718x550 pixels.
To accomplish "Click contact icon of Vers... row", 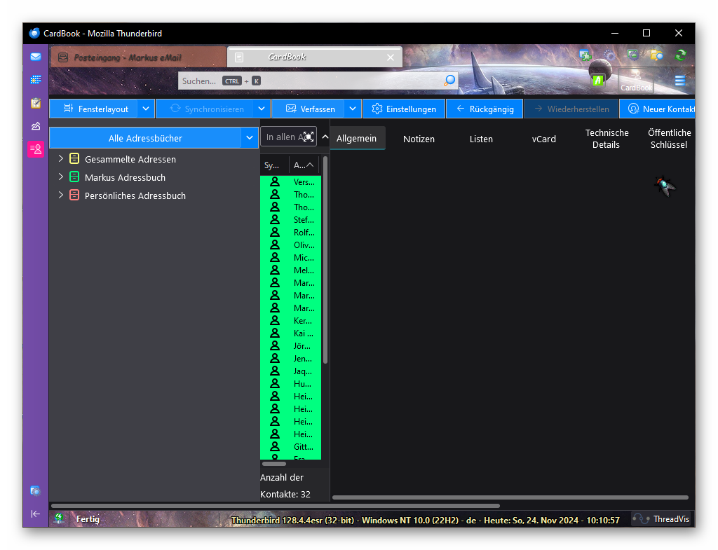I will click(x=275, y=181).
